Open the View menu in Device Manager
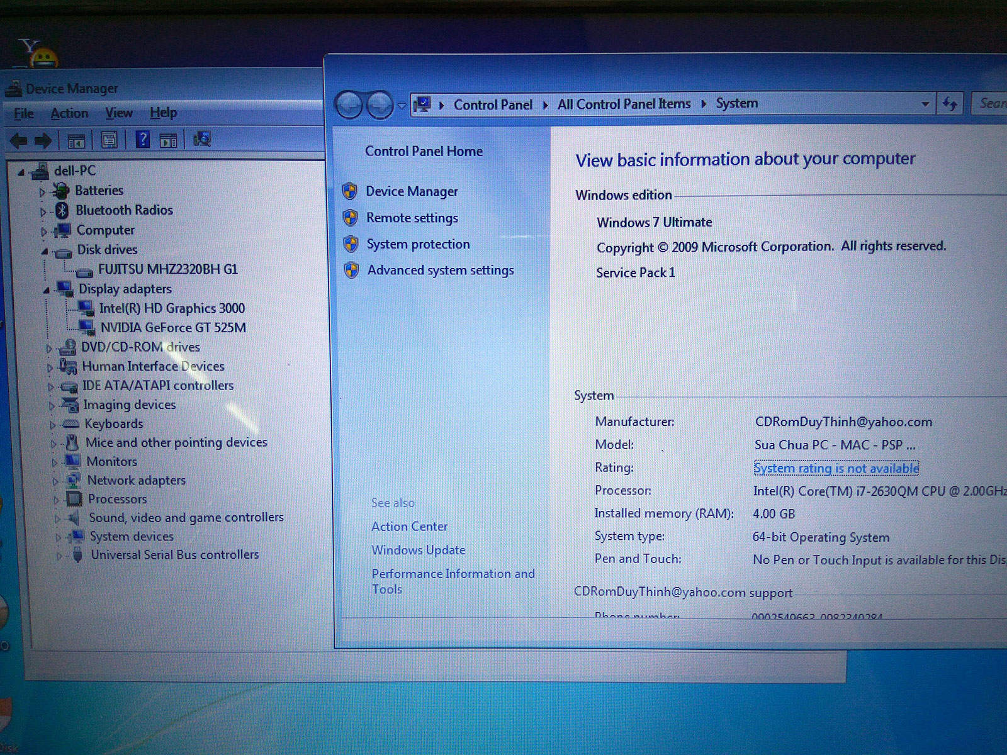Image resolution: width=1007 pixels, height=755 pixels. tap(118, 113)
